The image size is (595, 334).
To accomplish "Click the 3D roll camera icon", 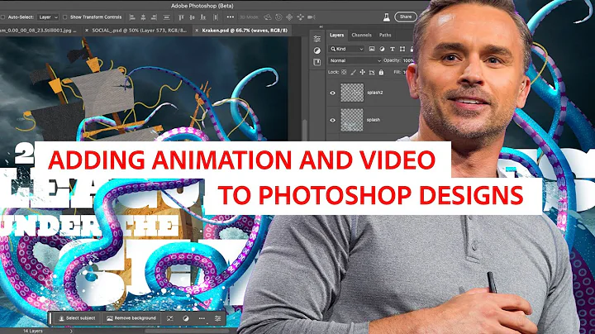I will tap(278, 17).
